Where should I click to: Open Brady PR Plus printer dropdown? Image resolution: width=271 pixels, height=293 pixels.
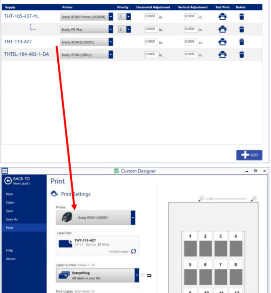(111, 29)
